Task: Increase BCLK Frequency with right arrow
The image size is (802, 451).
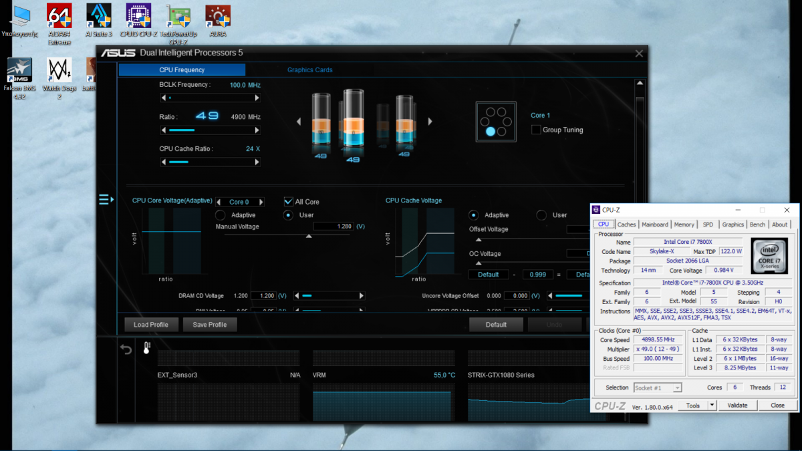Action: click(257, 98)
